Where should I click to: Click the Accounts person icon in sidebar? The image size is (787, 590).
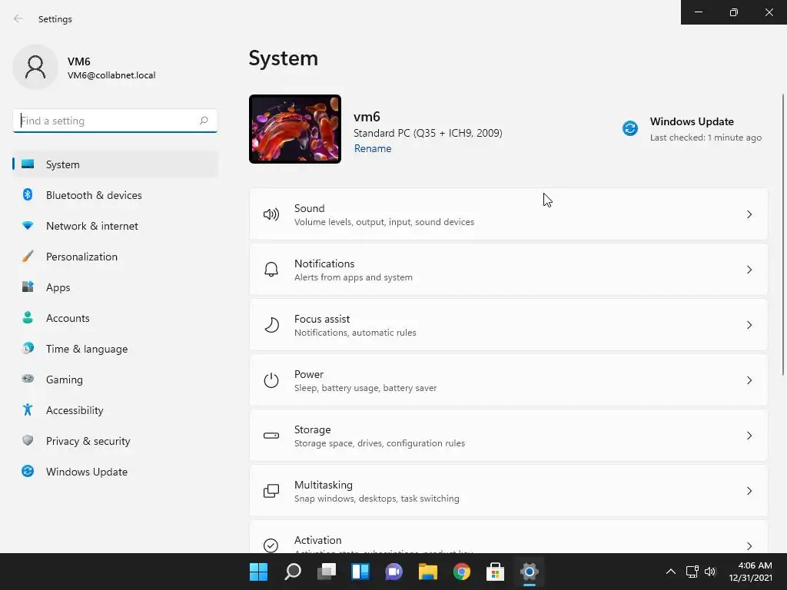(x=28, y=317)
